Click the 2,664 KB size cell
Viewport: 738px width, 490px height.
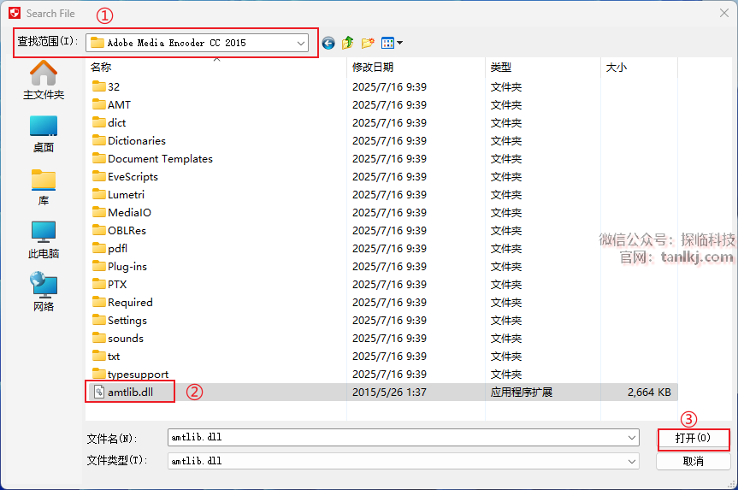pos(649,393)
